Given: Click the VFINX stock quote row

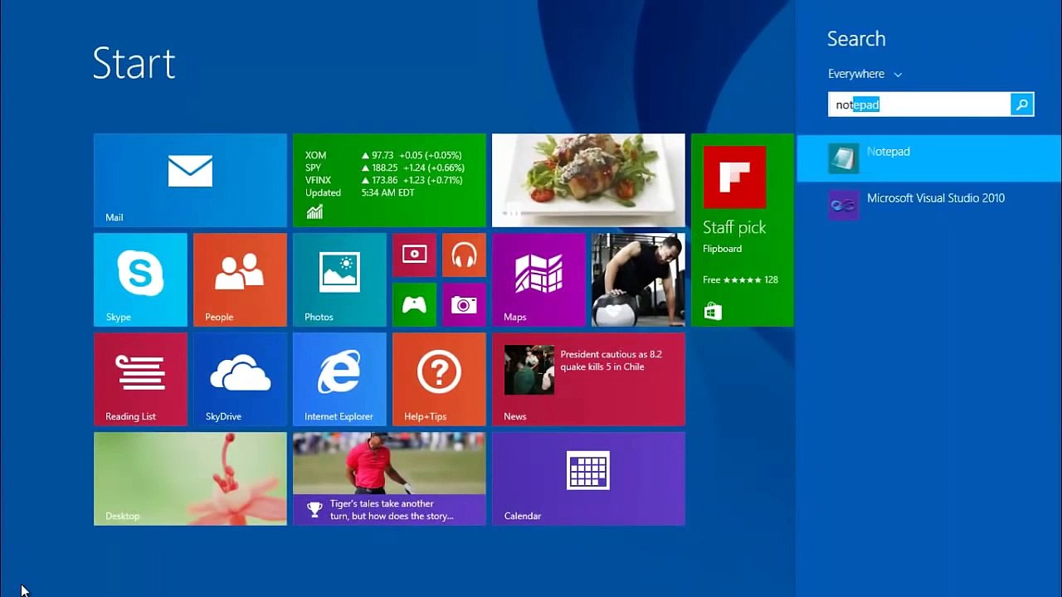Looking at the screenshot, I should pyautogui.click(x=383, y=180).
